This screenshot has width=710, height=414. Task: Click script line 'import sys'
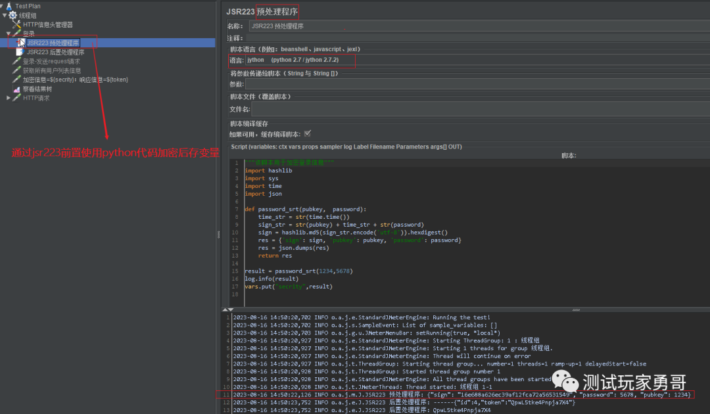click(261, 178)
